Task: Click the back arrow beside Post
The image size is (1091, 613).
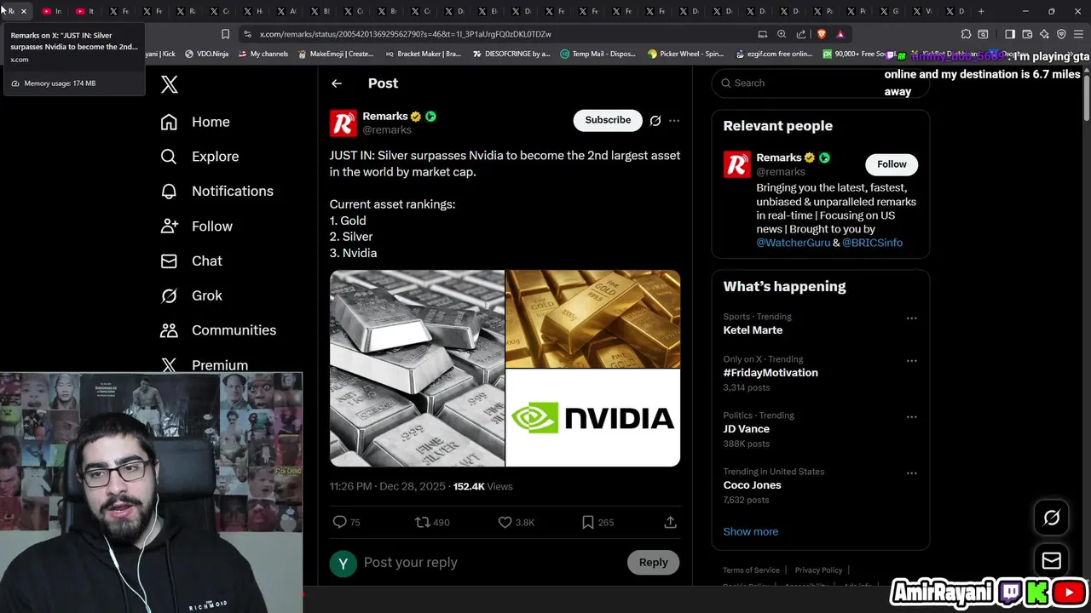Action: tap(337, 83)
